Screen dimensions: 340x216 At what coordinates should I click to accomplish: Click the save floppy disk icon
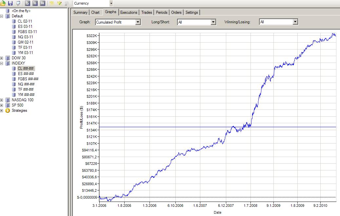pyautogui.click(x=10, y=3)
